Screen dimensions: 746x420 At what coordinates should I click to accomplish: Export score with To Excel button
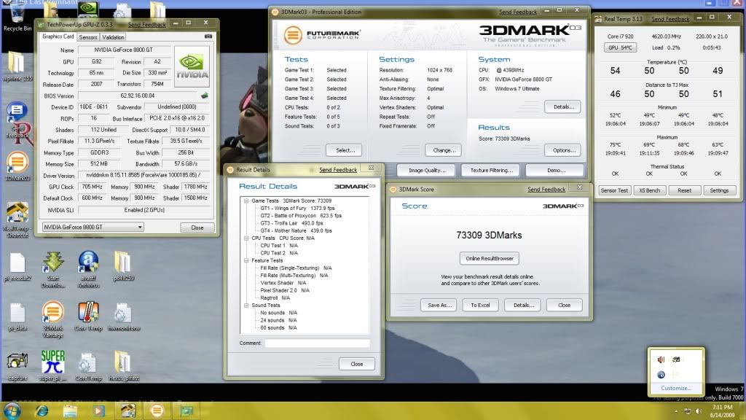[x=480, y=305]
